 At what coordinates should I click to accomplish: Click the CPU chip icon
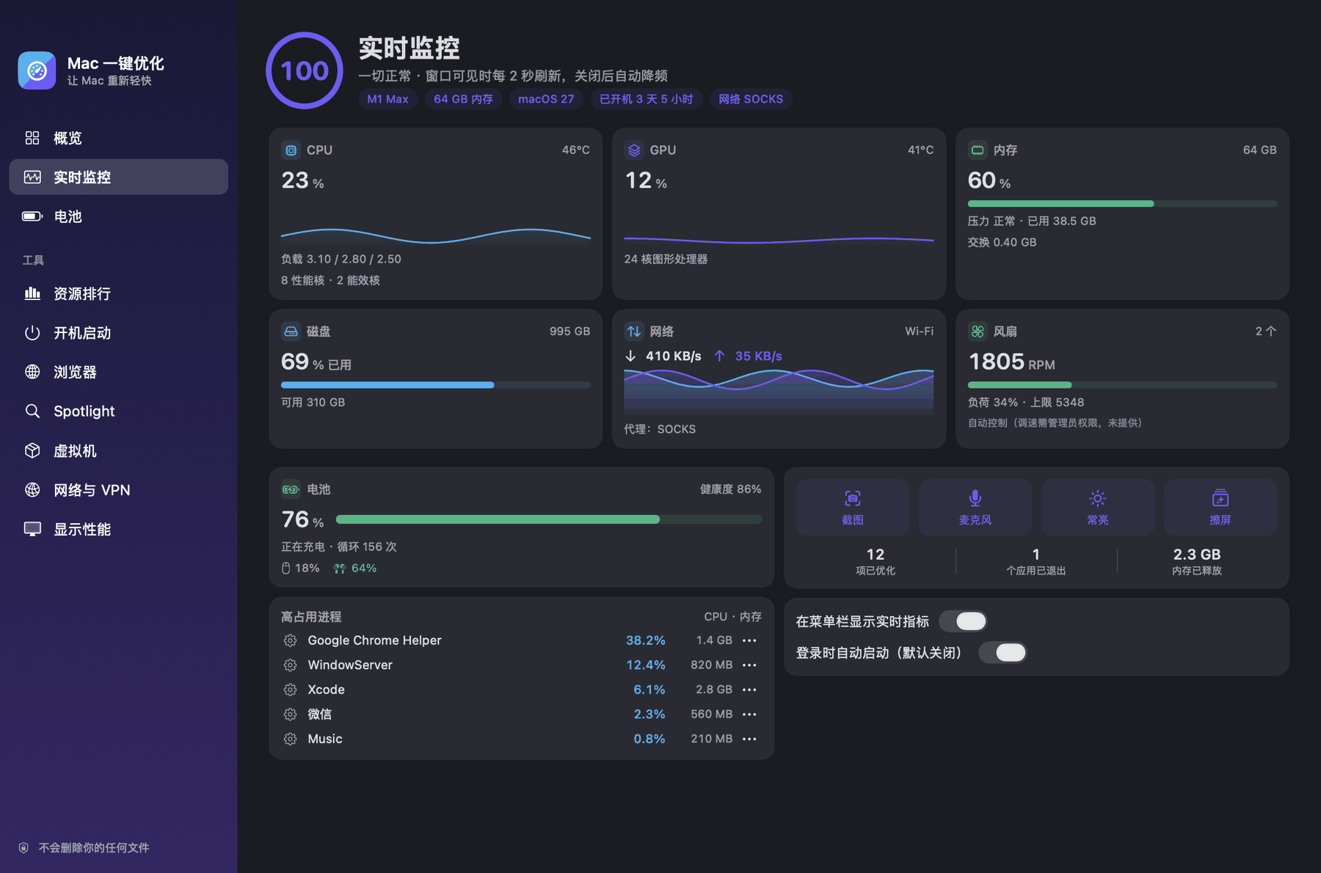click(x=291, y=150)
